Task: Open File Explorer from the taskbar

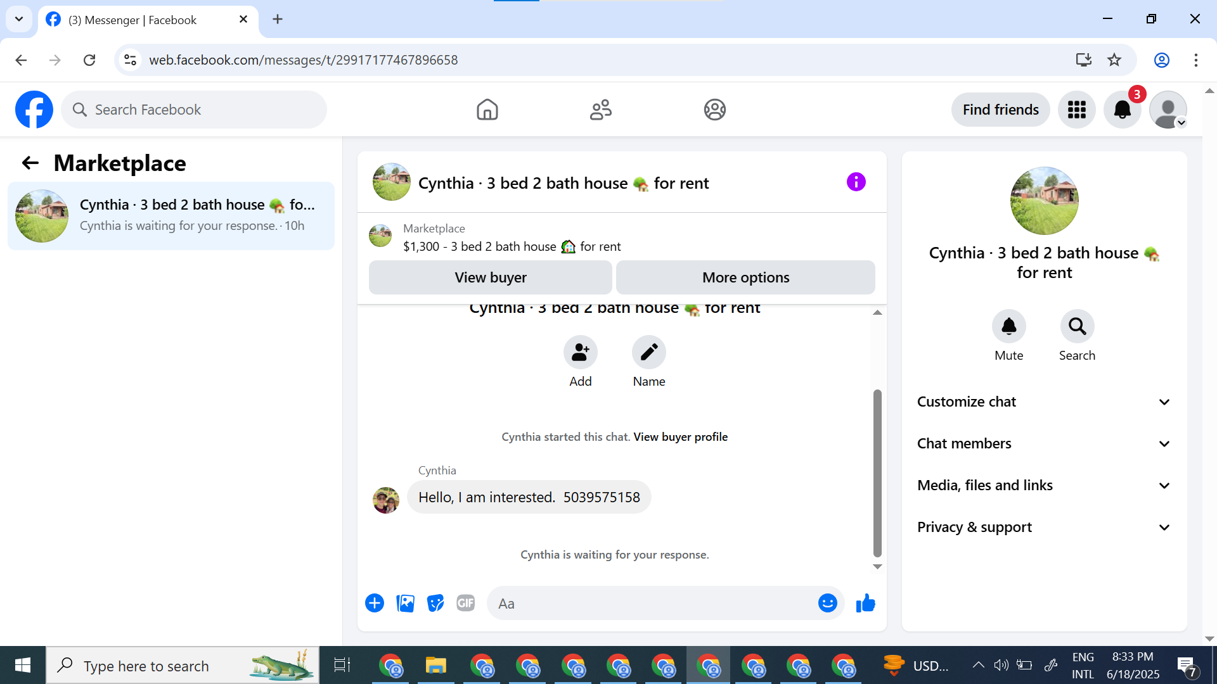Action: (435, 665)
